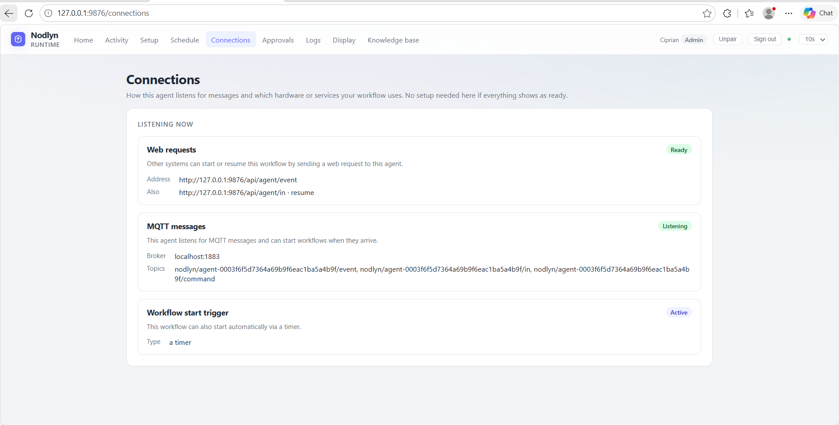
Task: Click the Connections page title
Action: point(163,80)
